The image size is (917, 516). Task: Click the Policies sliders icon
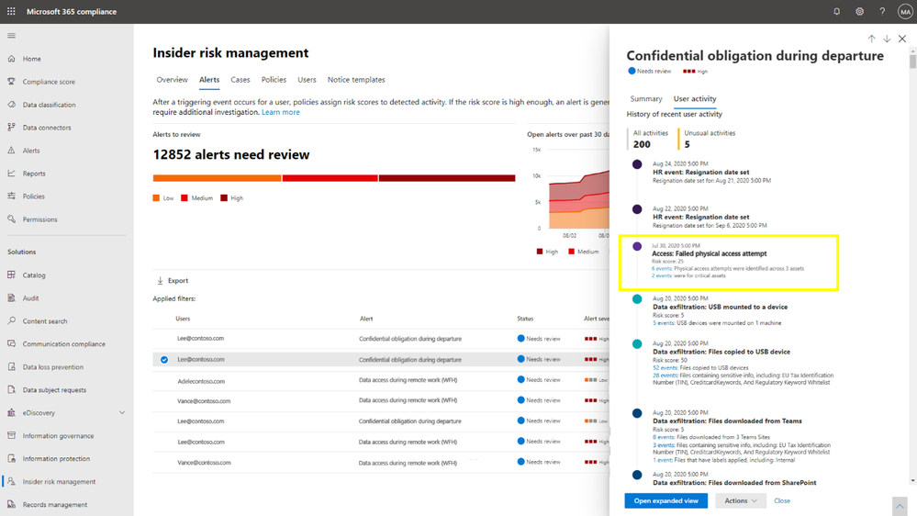pos(11,196)
